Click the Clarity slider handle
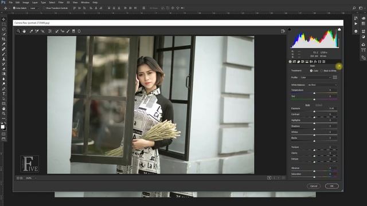The height and width of the screenshot is (206, 367). coord(314,156)
